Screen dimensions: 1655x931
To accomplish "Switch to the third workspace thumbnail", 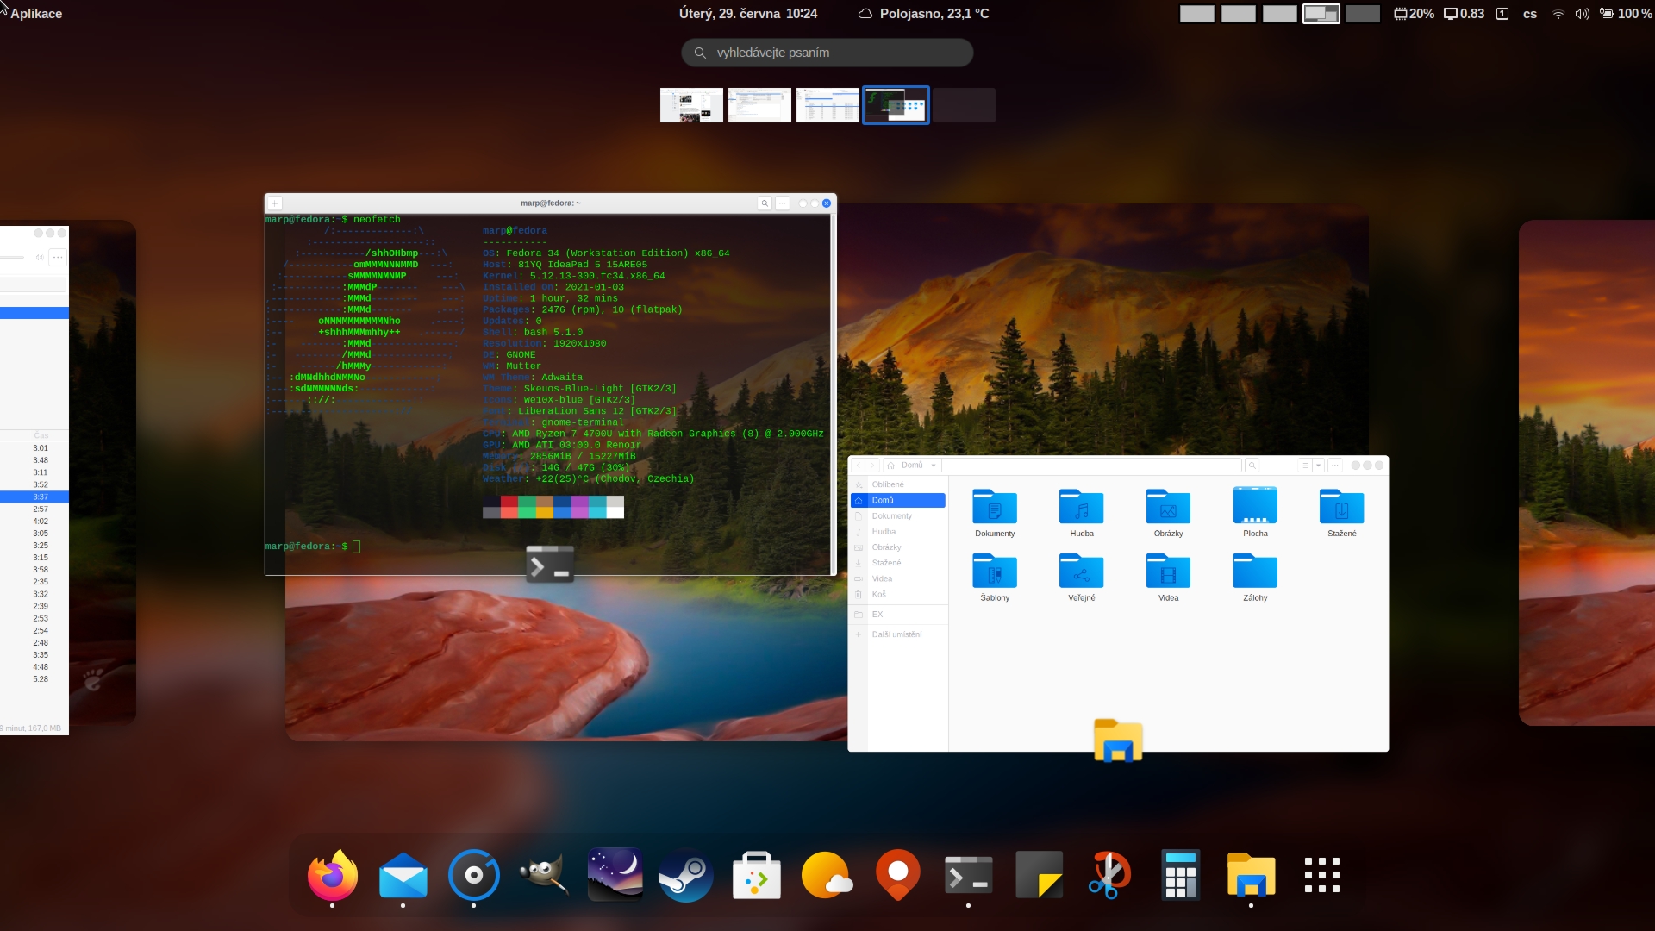I will click(x=827, y=105).
